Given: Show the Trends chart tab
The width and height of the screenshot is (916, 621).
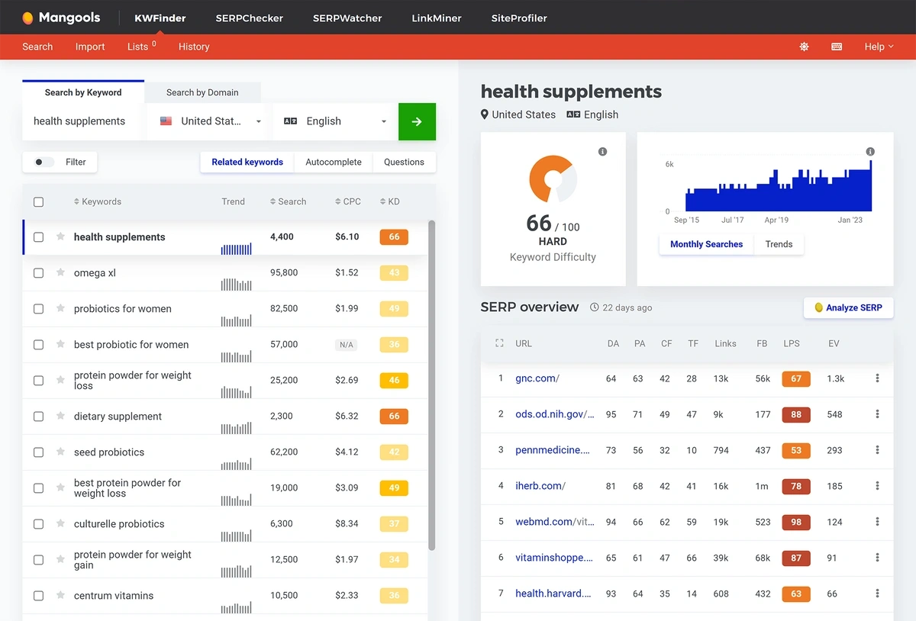Looking at the screenshot, I should pyautogui.click(x=779, y=244).
